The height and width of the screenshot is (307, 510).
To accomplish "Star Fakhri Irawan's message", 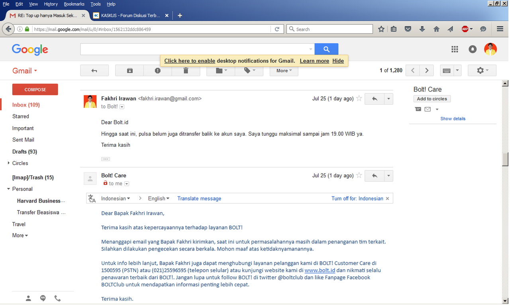I will click(359, 98).
